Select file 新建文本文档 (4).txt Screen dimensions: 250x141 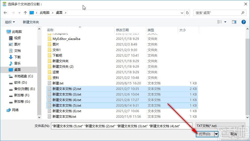pos(122,100)
